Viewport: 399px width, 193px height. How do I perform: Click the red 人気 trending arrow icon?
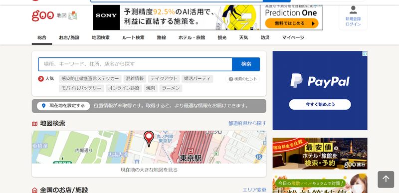pyautogui.click(x=41, y=79)
